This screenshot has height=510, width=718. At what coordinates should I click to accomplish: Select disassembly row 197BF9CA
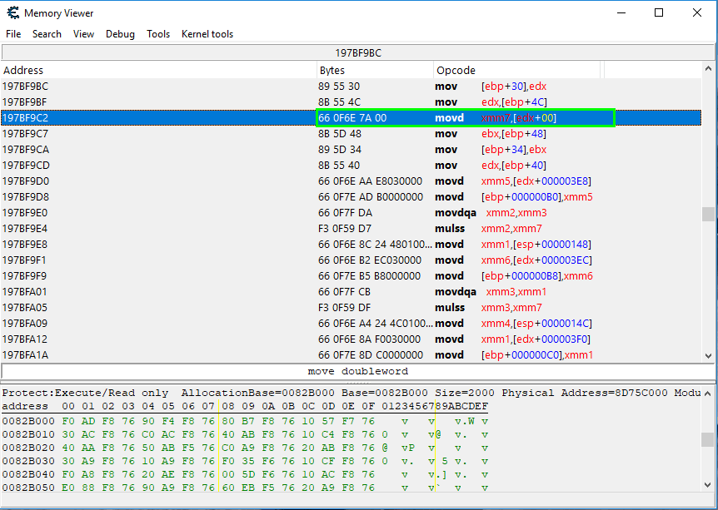pyautogui.click(x=351, y=150)
